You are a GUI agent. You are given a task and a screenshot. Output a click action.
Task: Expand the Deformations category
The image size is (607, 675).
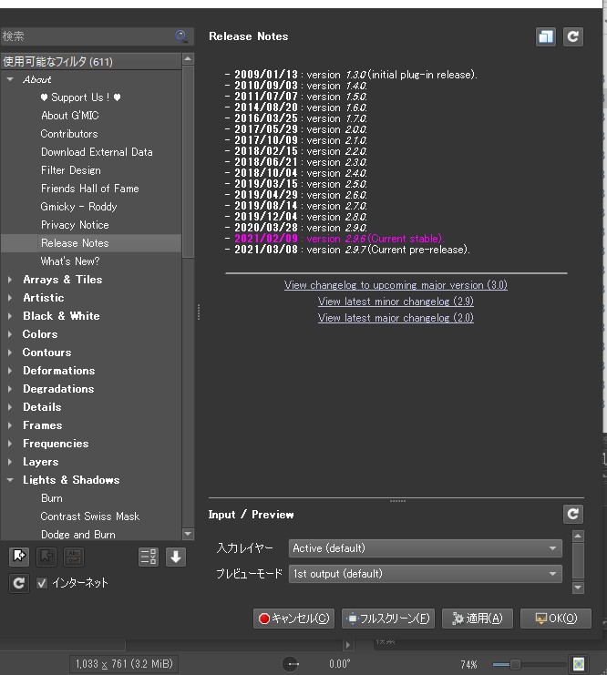click(x=10, y=370)
